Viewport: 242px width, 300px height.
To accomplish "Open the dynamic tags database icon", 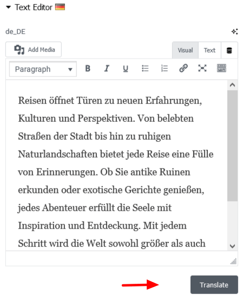I will [x=229, y=50].
